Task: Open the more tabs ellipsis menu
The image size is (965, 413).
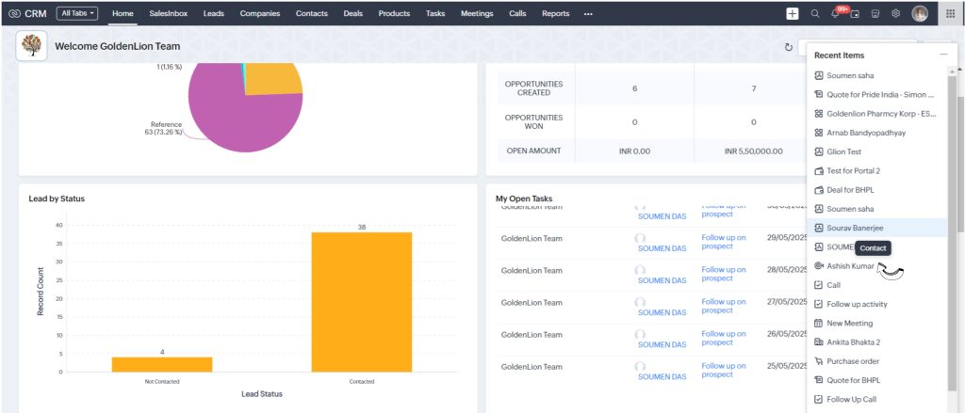Action: 588,14
